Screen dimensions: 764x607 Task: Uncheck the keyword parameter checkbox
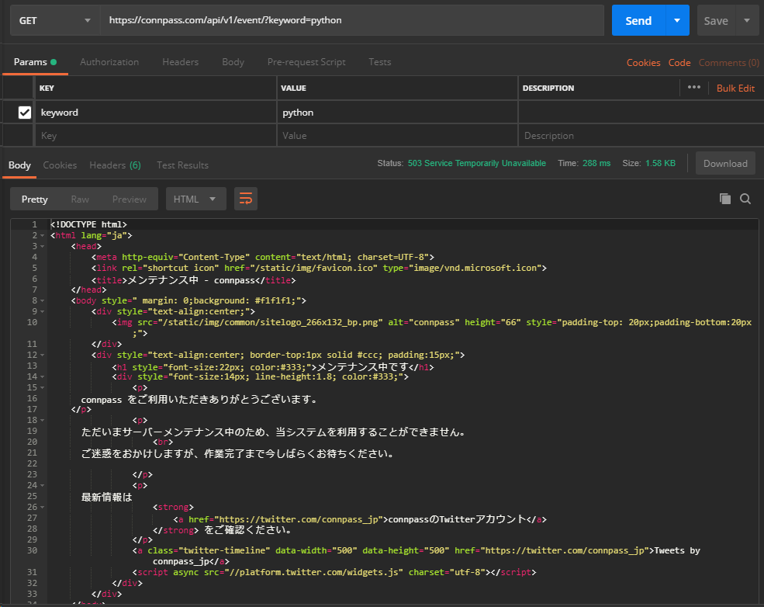pyautogui.click(x=25, y=113)
